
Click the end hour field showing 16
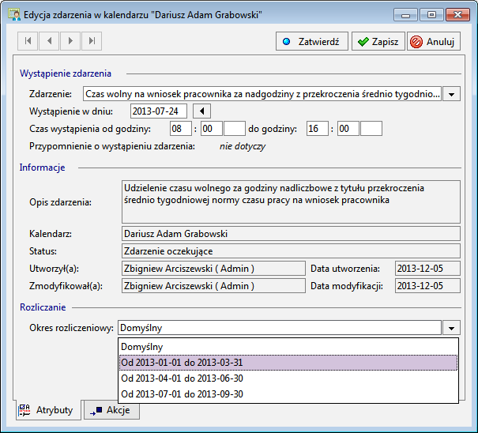click(x=317, y=129)
